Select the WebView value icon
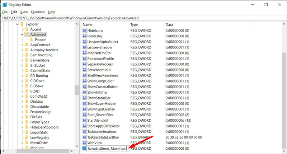 84,143
